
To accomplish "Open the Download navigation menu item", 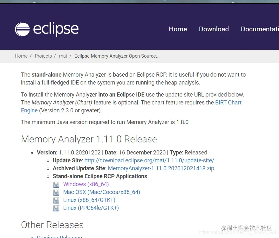I will (x=214, y=29).
